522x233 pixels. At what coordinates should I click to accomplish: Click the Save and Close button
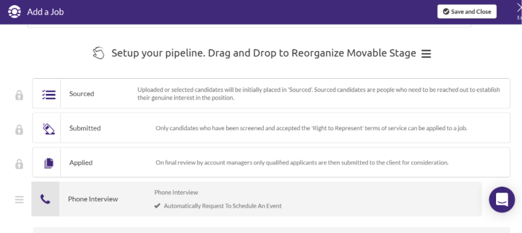(x=467, y=12)
